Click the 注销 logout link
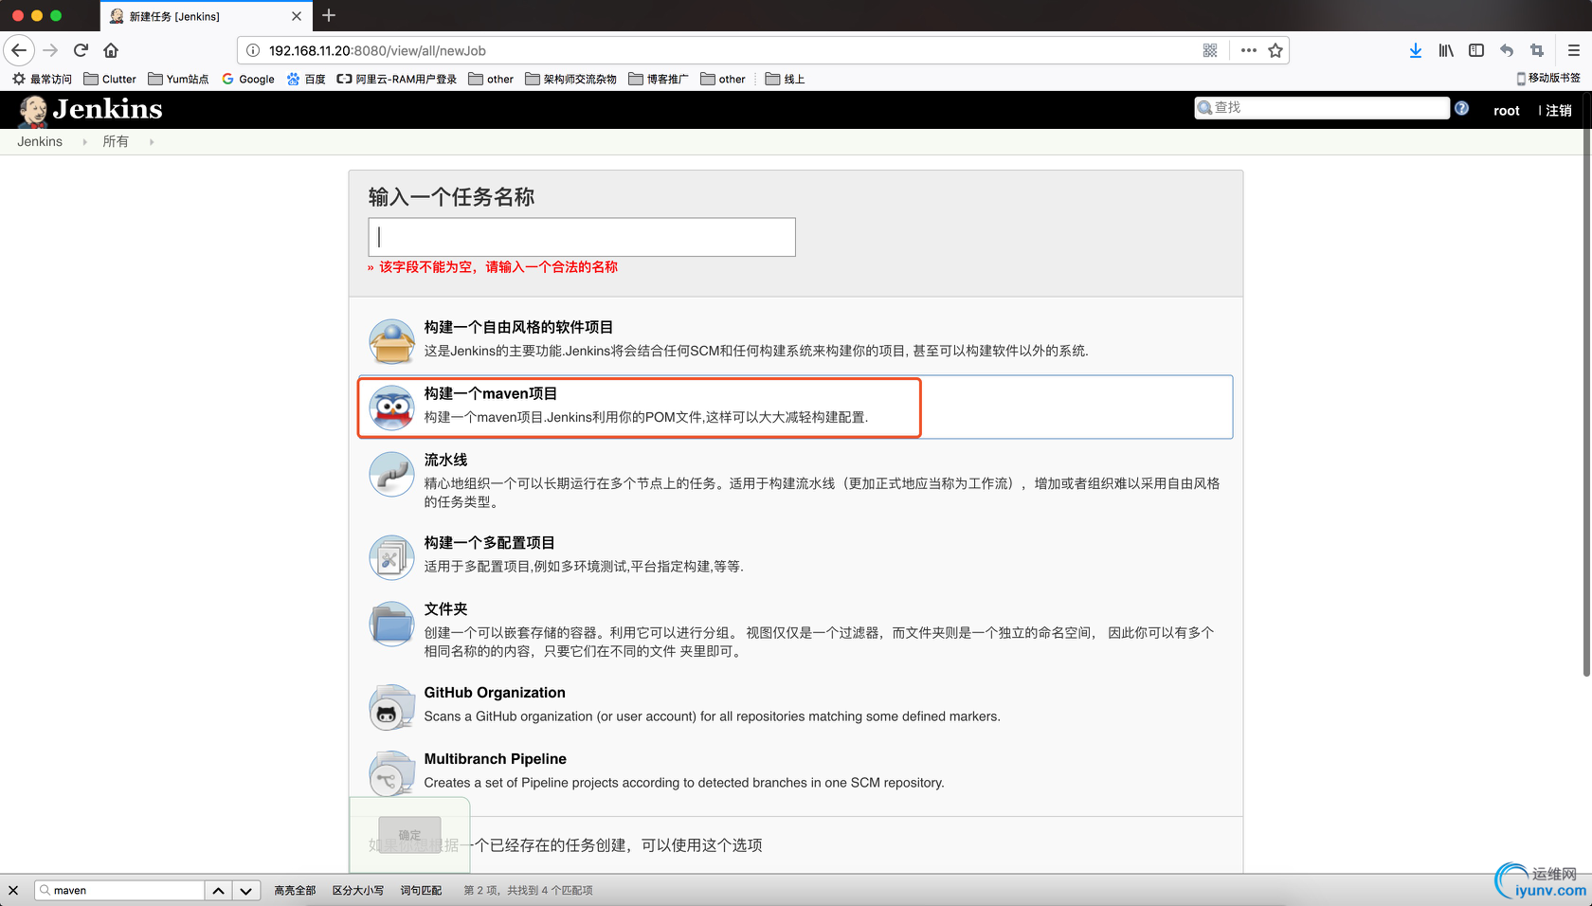The width and height of the screenshot is (1592, 906). [x=1559, y=111]
